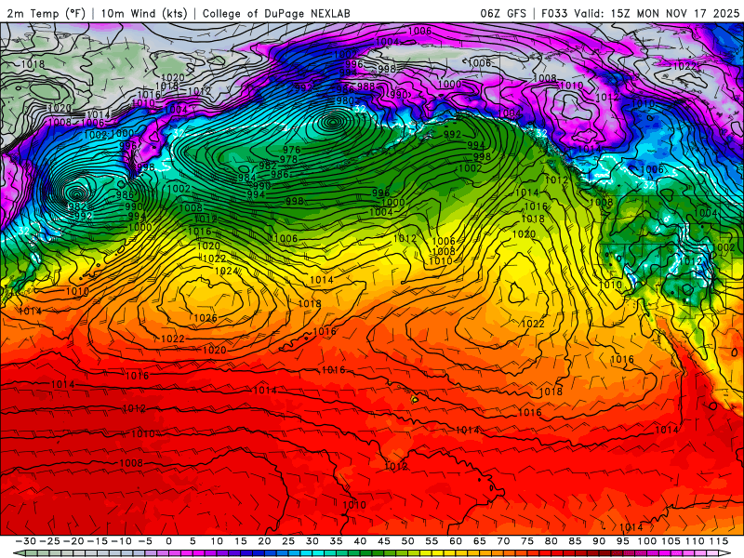Click the 50 value on the temperature scale
This screenshot has width=744, height=558.
tap(407, 541)
